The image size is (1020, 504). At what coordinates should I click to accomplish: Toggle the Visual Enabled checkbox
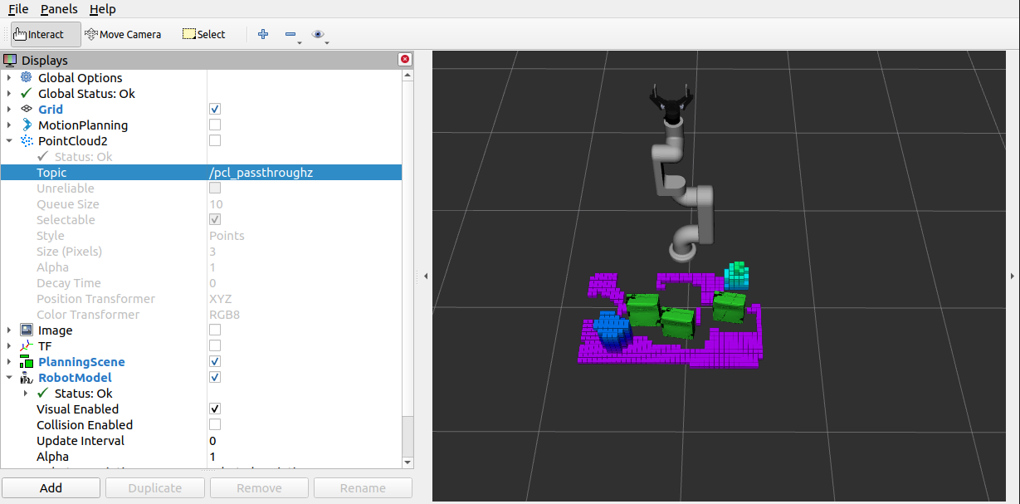coord(215,409)
